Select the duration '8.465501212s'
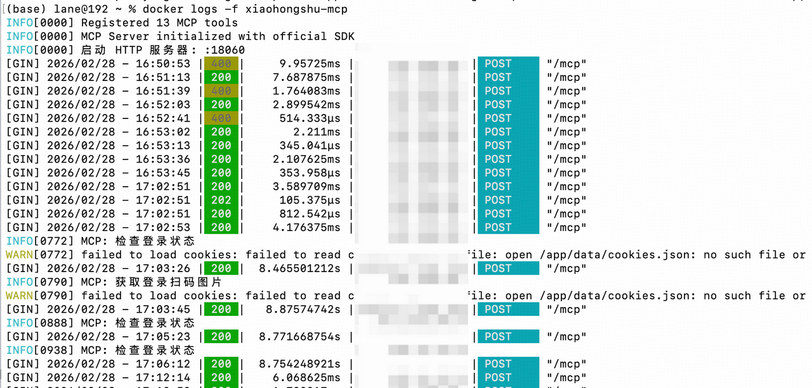The height and width of the screenshot is (388, 812). [x=299, y=268]
